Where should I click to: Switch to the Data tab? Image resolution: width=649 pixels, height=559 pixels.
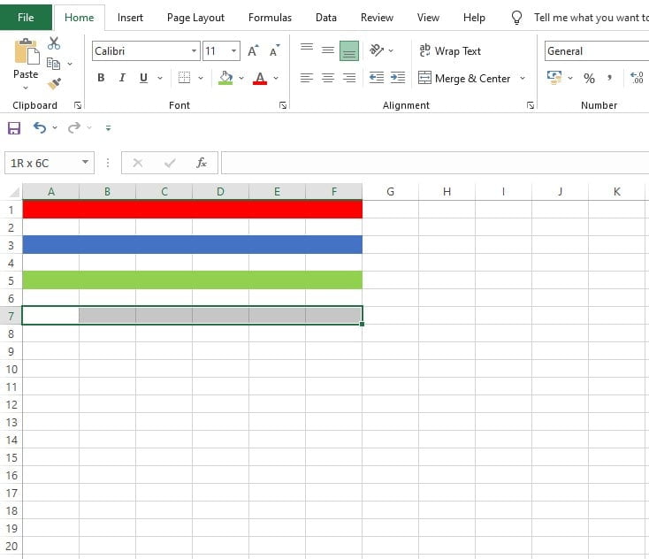tap(325, 18)
